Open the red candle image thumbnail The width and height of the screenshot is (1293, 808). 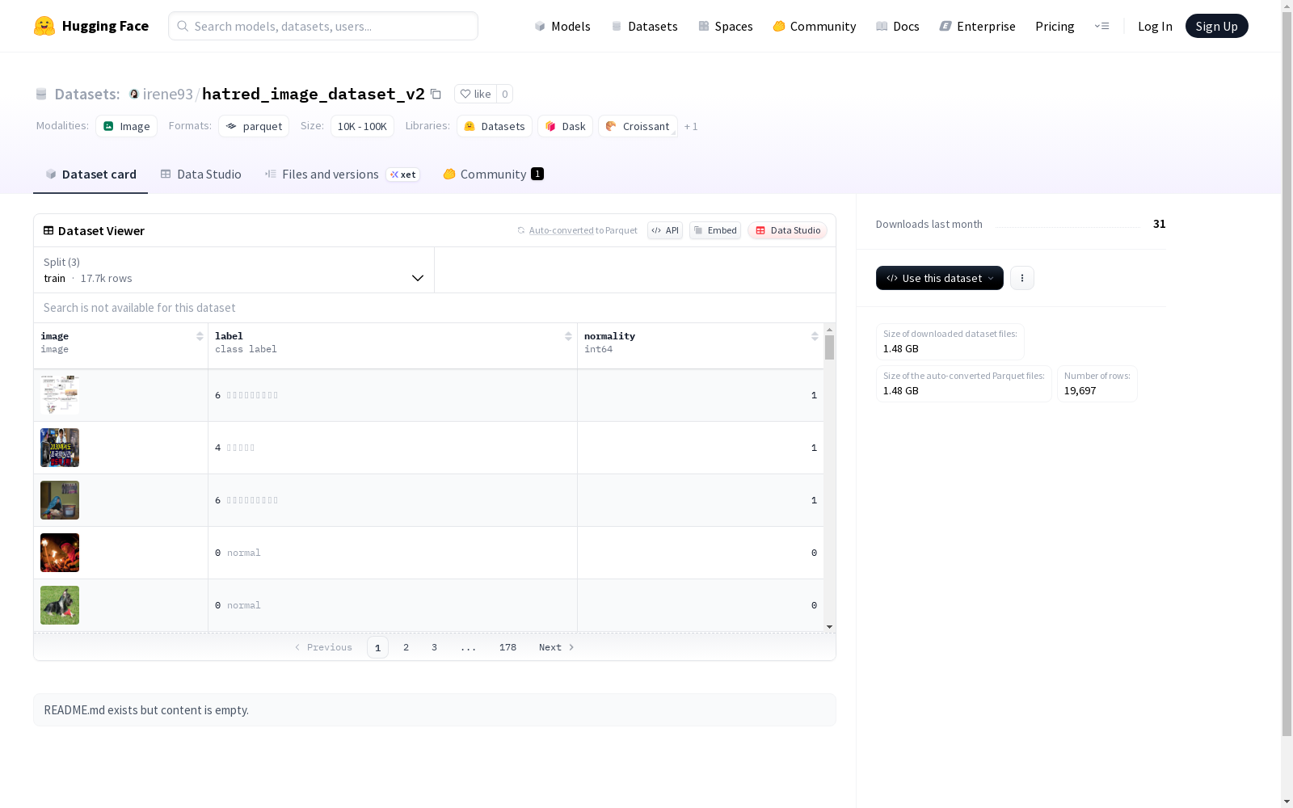click(60, 553)
